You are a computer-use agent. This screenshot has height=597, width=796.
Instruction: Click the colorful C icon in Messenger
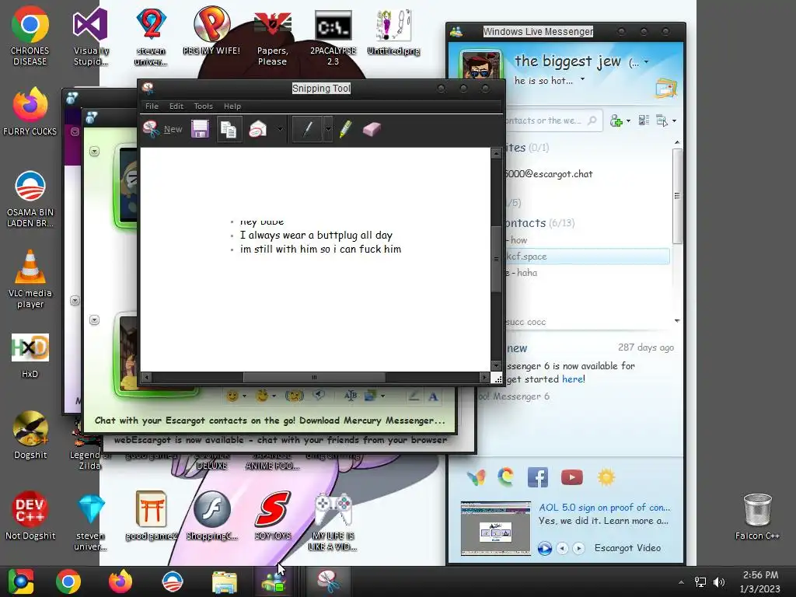(505, 477)
